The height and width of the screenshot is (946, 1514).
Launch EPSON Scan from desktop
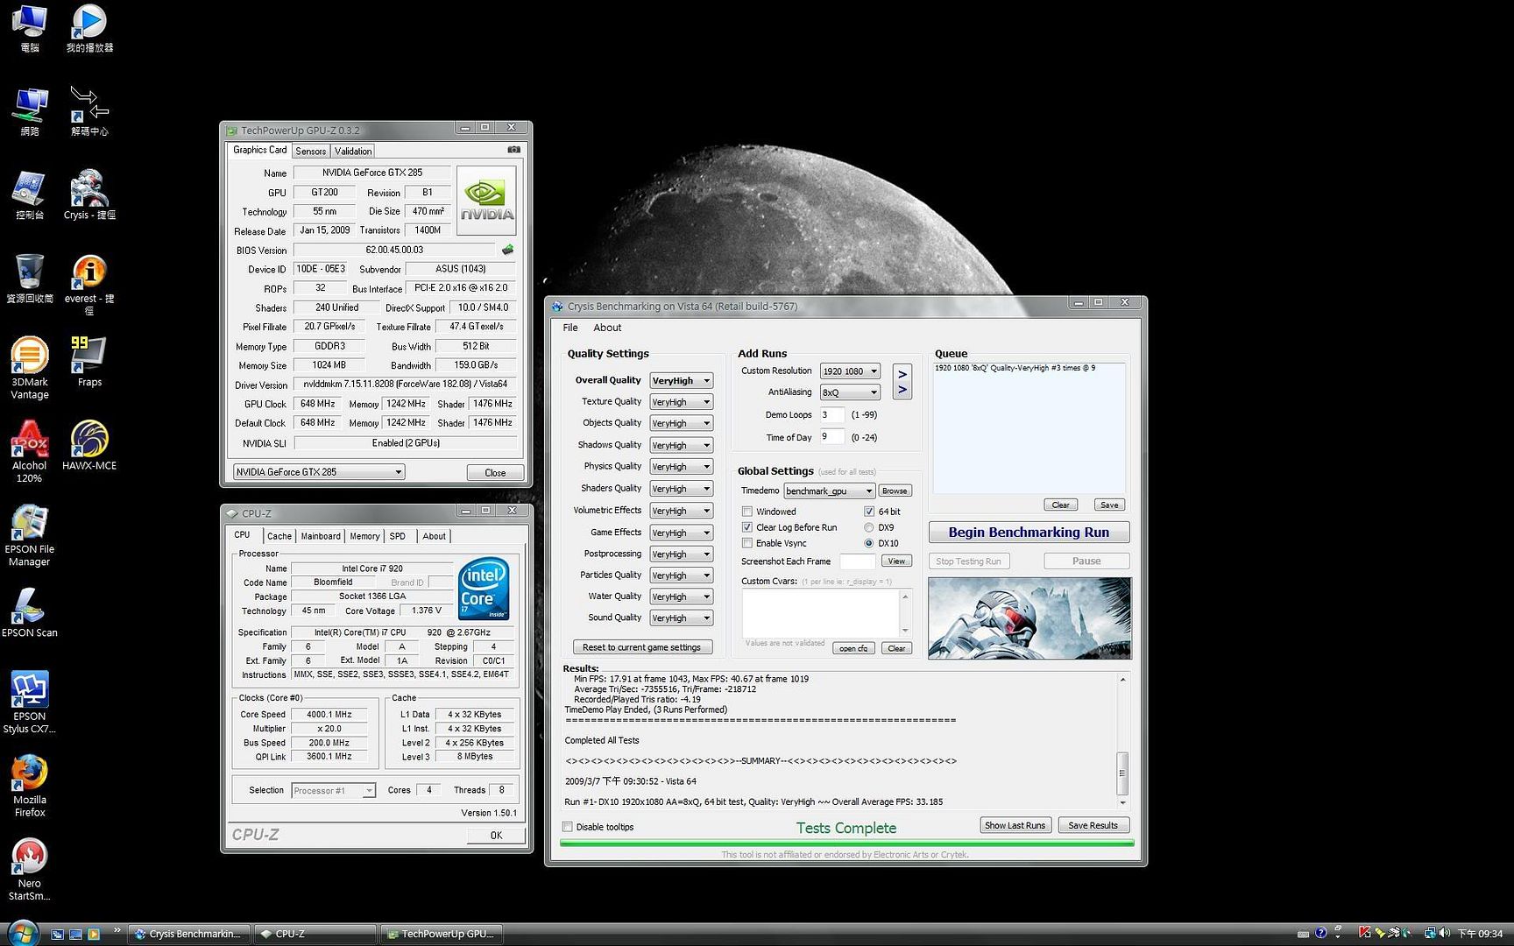pyautogui.click(x=30, y=612)
